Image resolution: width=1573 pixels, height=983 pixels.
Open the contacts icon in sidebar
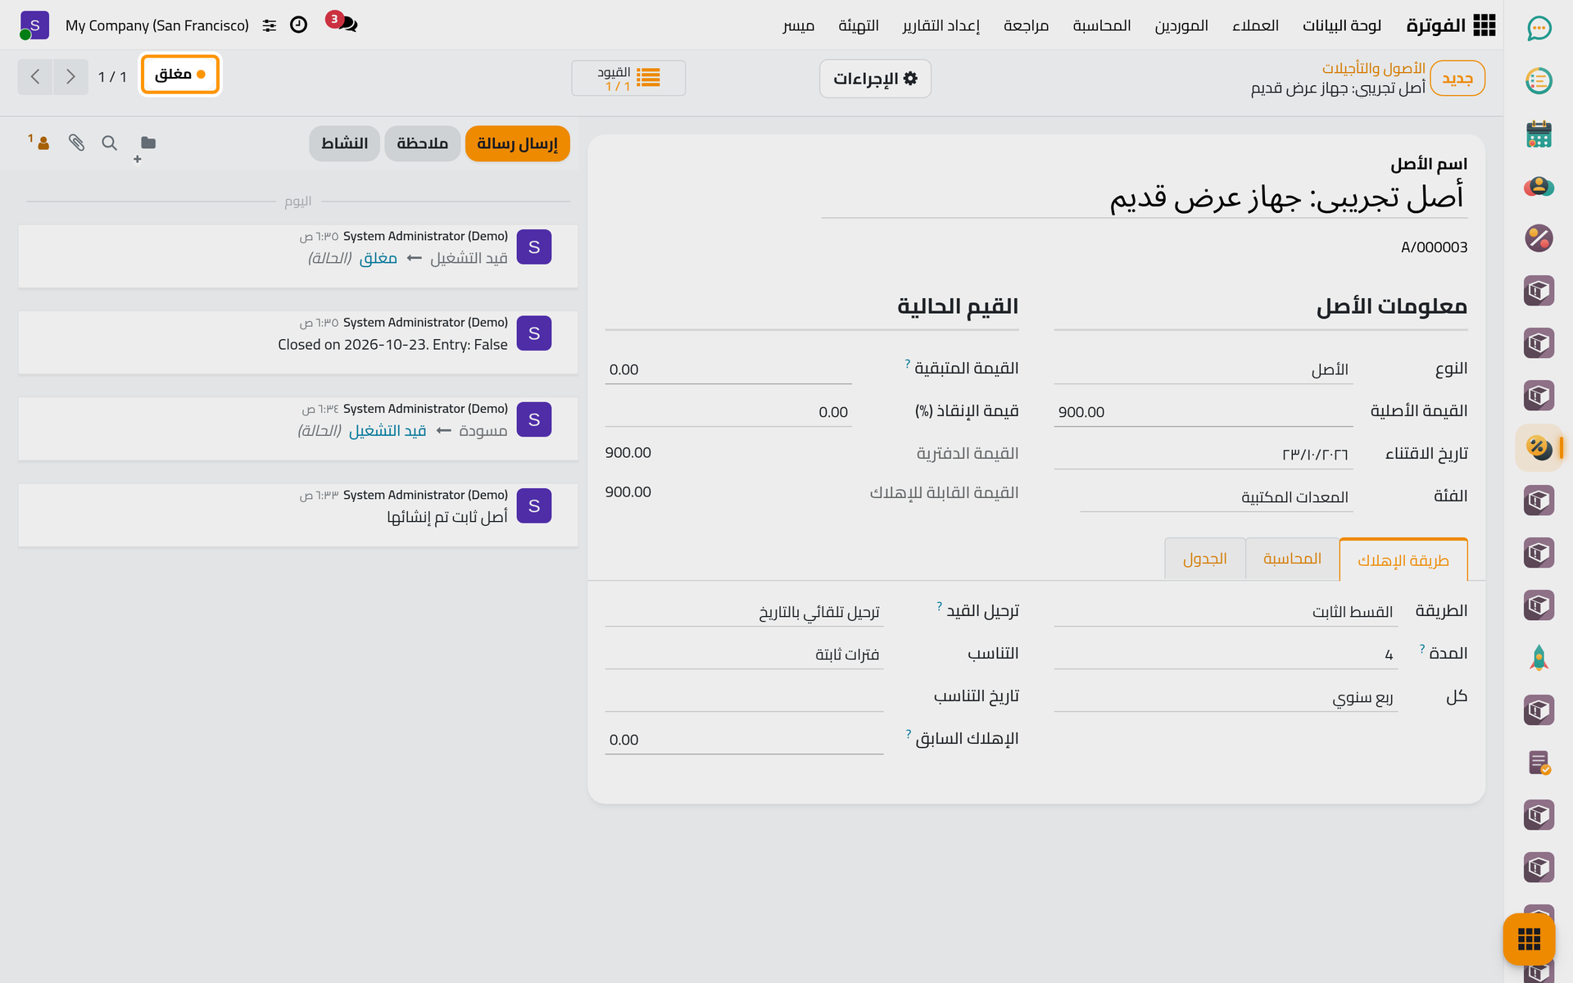pos(1539,186)
